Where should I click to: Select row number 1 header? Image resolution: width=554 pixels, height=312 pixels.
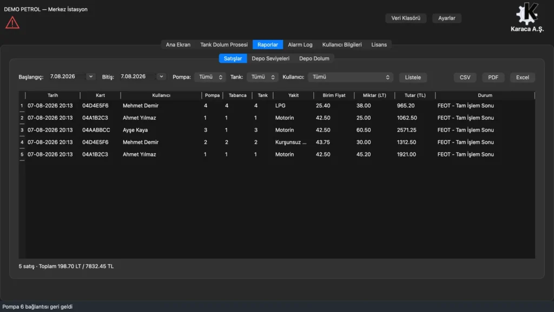point(22,106)
